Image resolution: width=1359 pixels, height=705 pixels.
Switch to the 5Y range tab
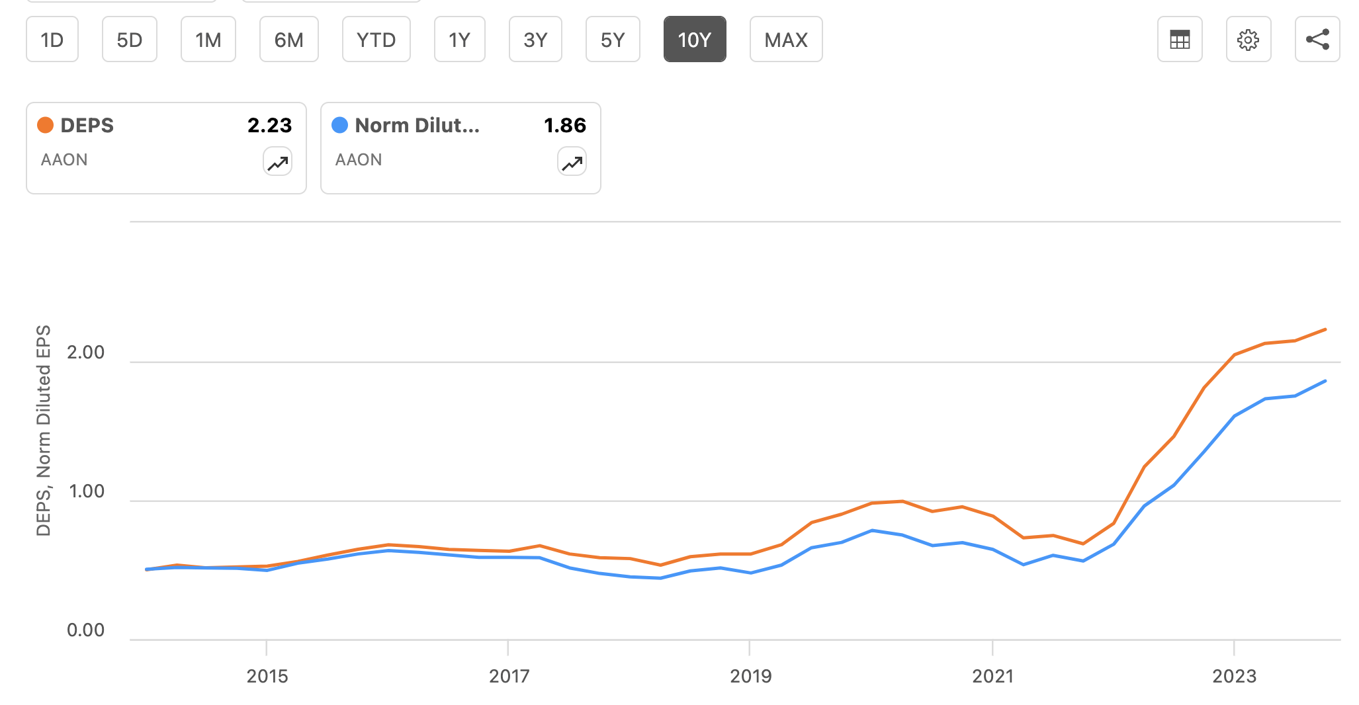(612, 40)
